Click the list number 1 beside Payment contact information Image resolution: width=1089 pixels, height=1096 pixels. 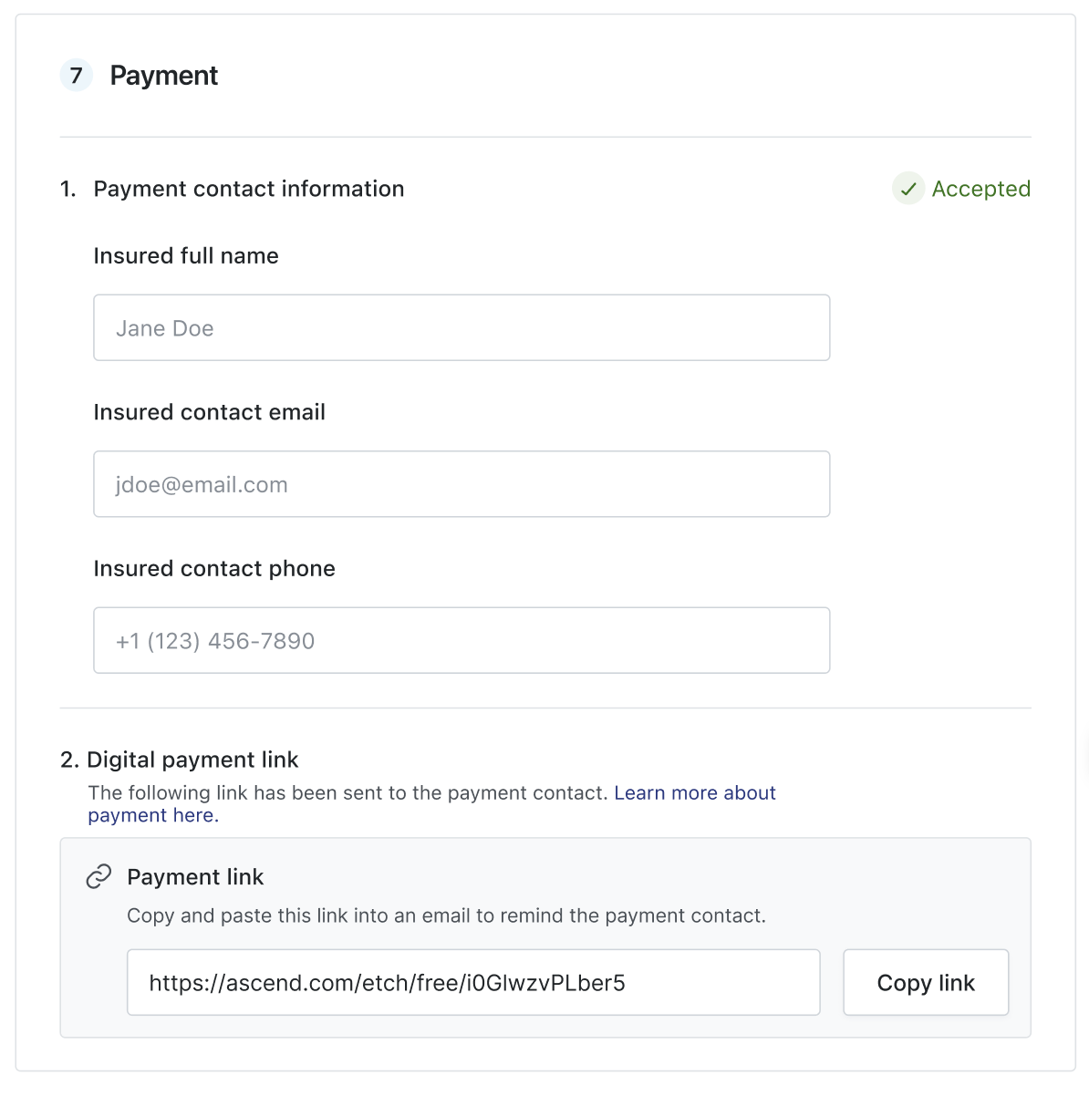click(x=67, y=189)
